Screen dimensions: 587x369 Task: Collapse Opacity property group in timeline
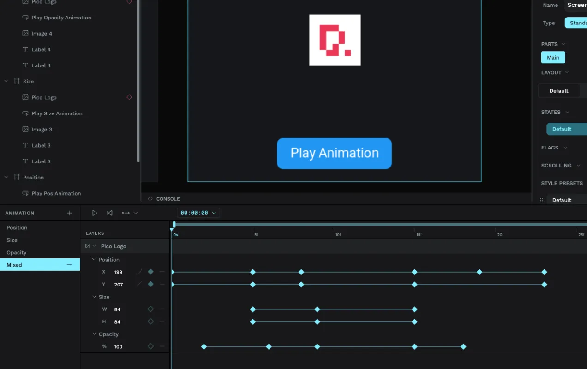(95, 334)
